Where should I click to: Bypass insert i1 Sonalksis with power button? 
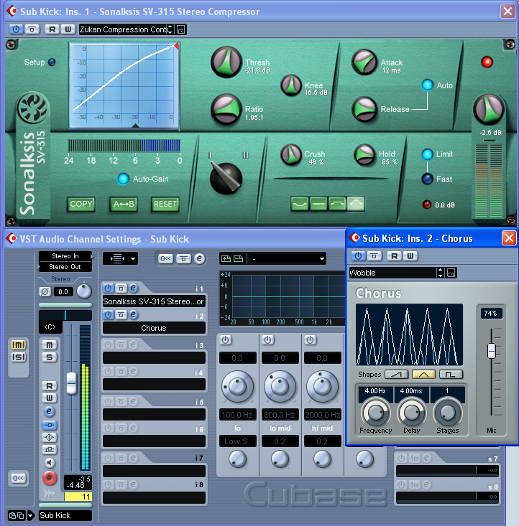coord(108,288)
